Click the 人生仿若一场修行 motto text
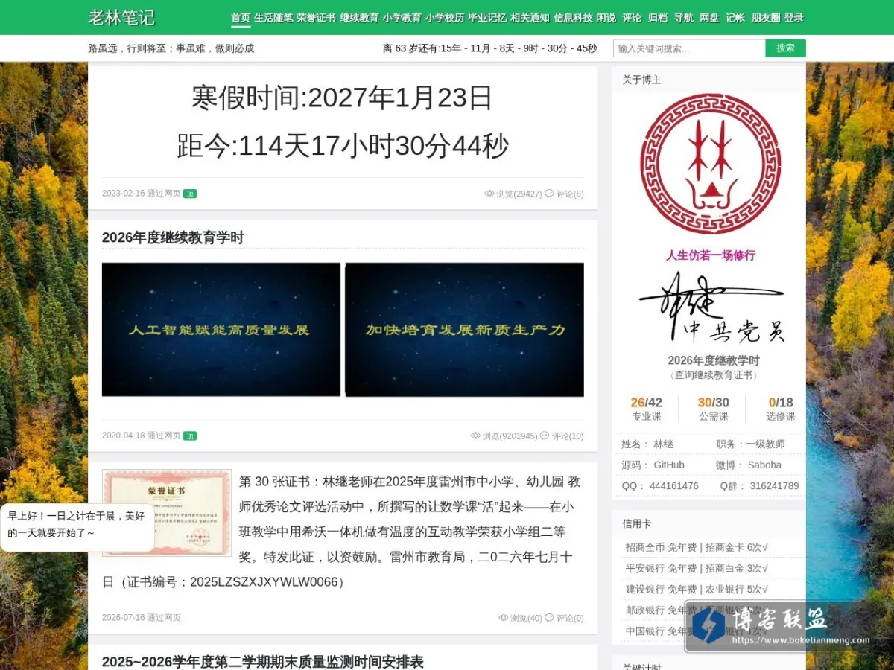 point(711,255)
